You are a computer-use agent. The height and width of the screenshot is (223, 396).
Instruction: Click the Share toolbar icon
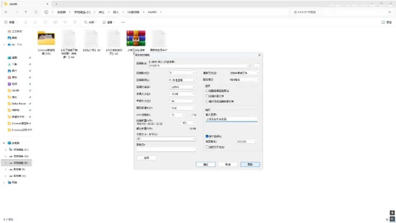65,22
